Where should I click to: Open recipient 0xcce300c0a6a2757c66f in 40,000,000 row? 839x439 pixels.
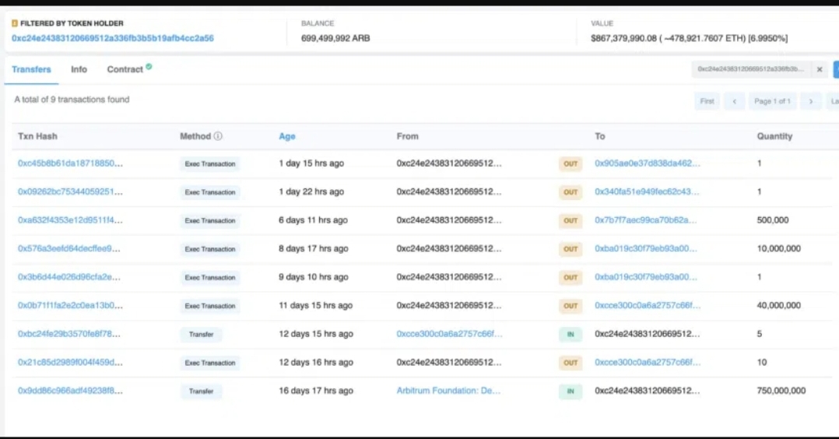click(x=648, y=305)
